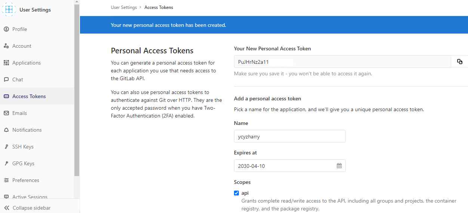This screenshot has height=213, width=468.
Task: Click the Chat bubble icon
Action: click(6, 79)
